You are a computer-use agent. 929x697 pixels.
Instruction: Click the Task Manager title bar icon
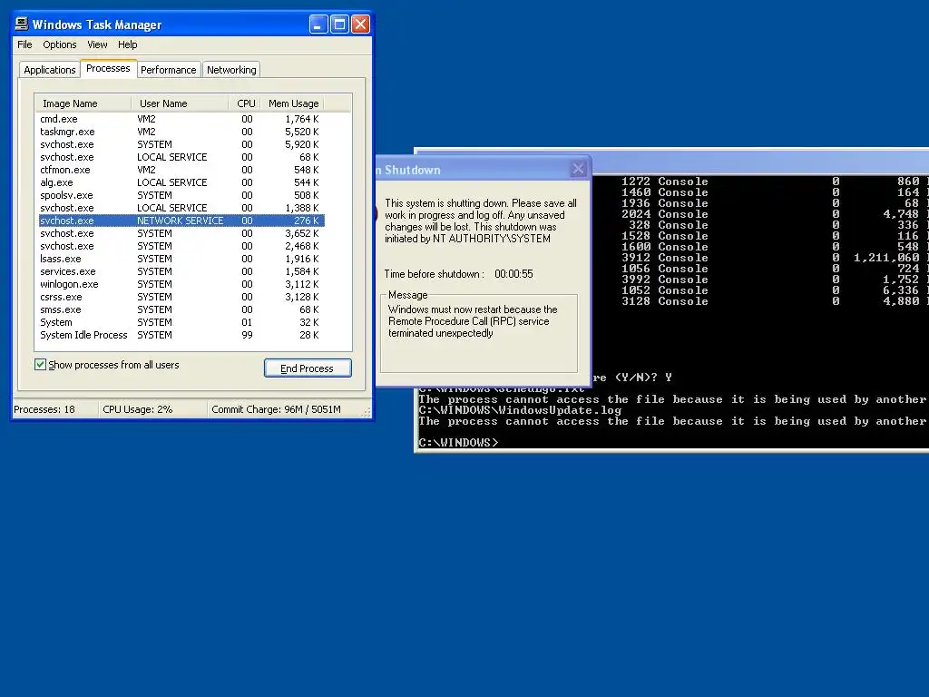(x=22, y=24)
